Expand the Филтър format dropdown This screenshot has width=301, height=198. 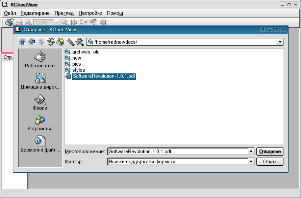pos(251,162)
